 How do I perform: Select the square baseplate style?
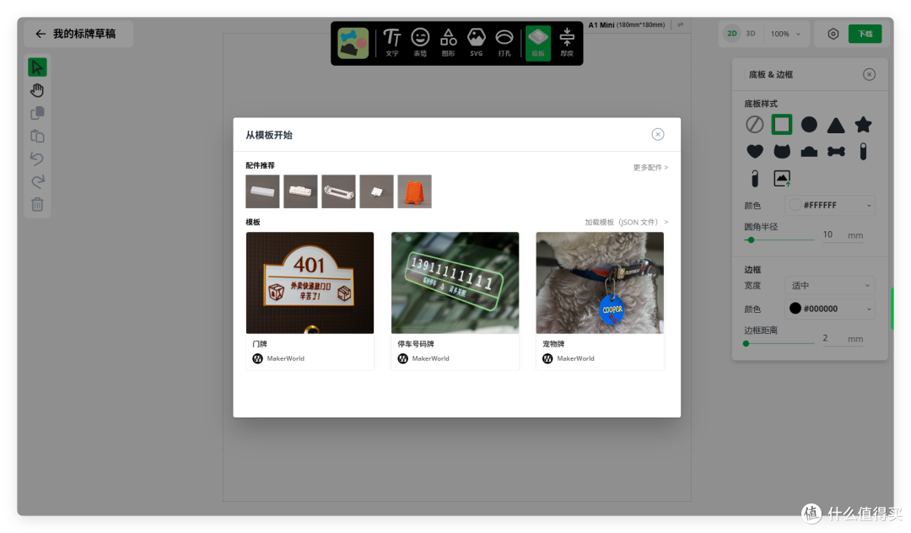(781, 124)
